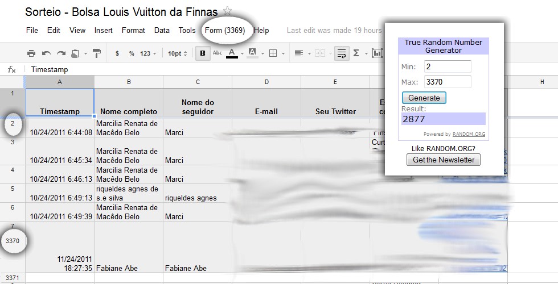This screenshot has height=284, width=558.
Task: Click the horizontal align icon
Action: [x=299, y=53]
